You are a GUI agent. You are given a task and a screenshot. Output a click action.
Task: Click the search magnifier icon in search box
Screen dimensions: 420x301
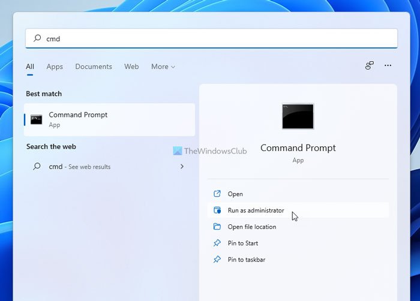[37, 38]
